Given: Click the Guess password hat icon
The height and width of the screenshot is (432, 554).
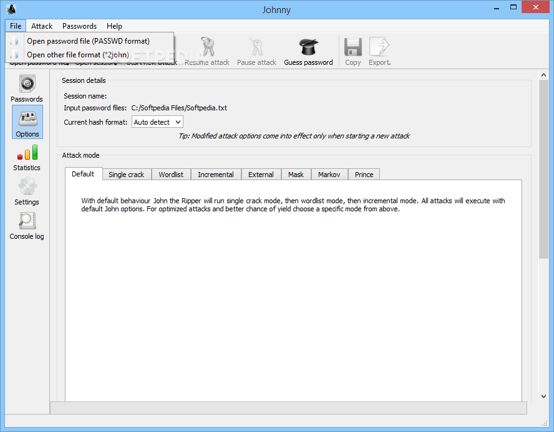Looking at the screenshot, I should [308, 47].
